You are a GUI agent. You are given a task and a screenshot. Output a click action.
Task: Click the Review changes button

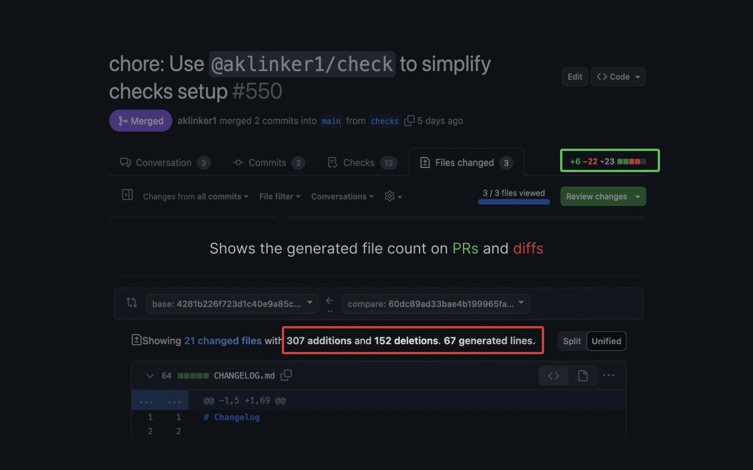click(603, 196)
